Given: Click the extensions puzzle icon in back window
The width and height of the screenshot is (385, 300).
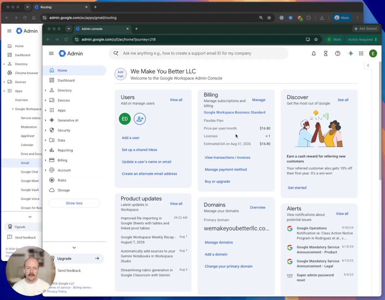Looking at the screenshot, I should [x=309, y=17].
